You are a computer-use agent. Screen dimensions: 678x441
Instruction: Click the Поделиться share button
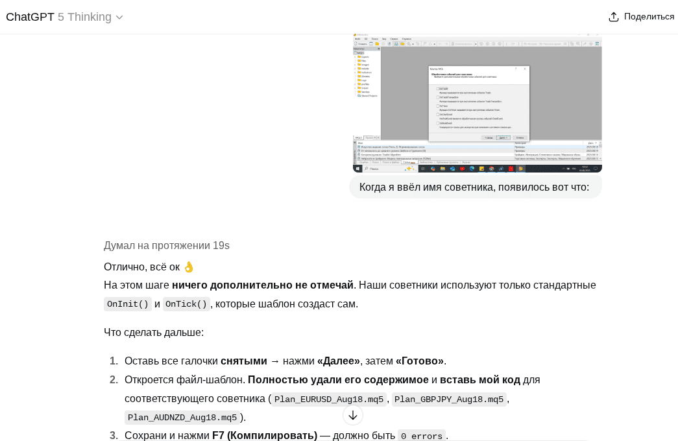641,17
